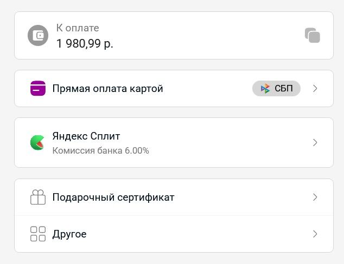This screenshot has height=264, width=344.
Task: Open Другое options using its chevron
Action: coord(315,234)
